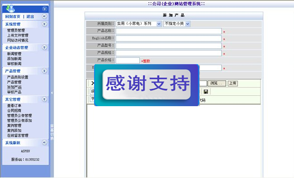Click the 公司(企业)网站管理系统 page header
Image resolution: width=294 pixels, height=178 pixels.
pyautogui.click(x=176, y=4)
